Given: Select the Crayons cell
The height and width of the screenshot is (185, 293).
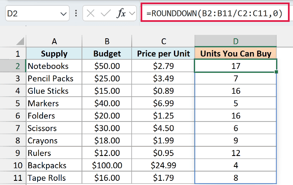Looking at the screenshot, I should [54, 140].
